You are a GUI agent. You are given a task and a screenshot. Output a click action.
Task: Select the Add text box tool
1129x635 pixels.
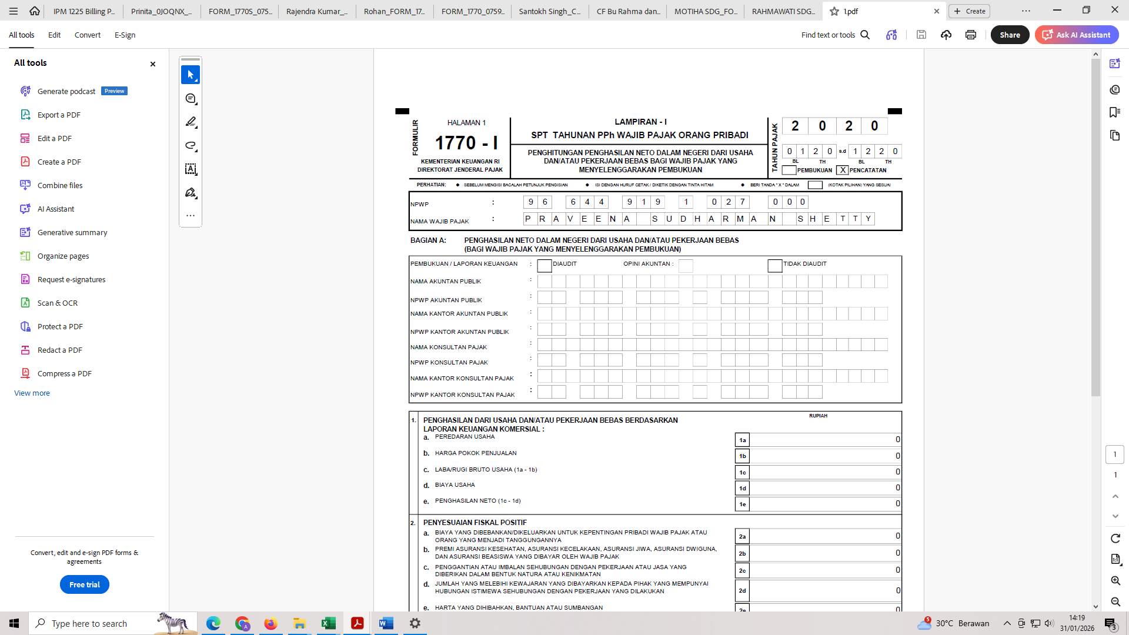point(191,169)
